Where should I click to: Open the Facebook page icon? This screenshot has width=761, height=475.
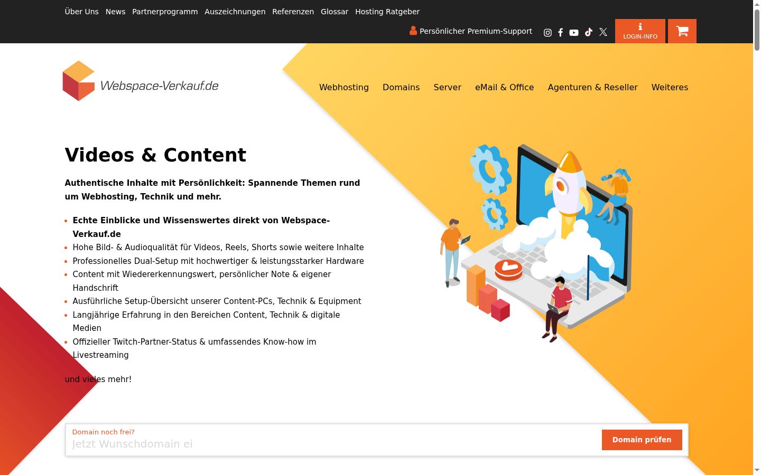[x=561, y=33]
